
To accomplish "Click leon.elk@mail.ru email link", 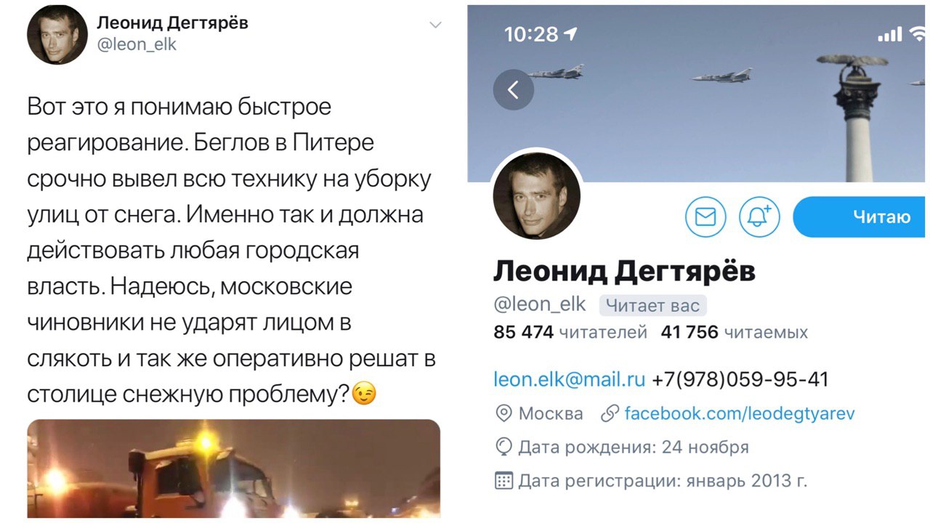I will coord(570,379).
